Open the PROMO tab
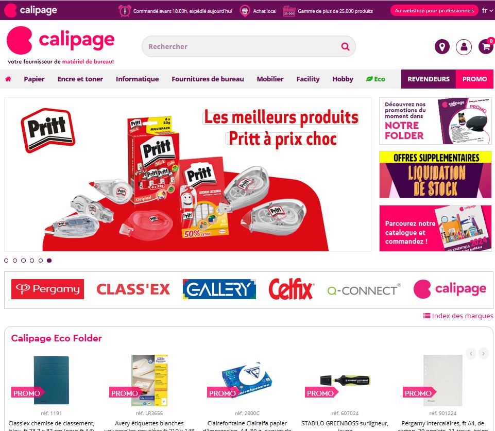Screen dimensions: 495x431 pyautogui.click(x=474, y=79)
